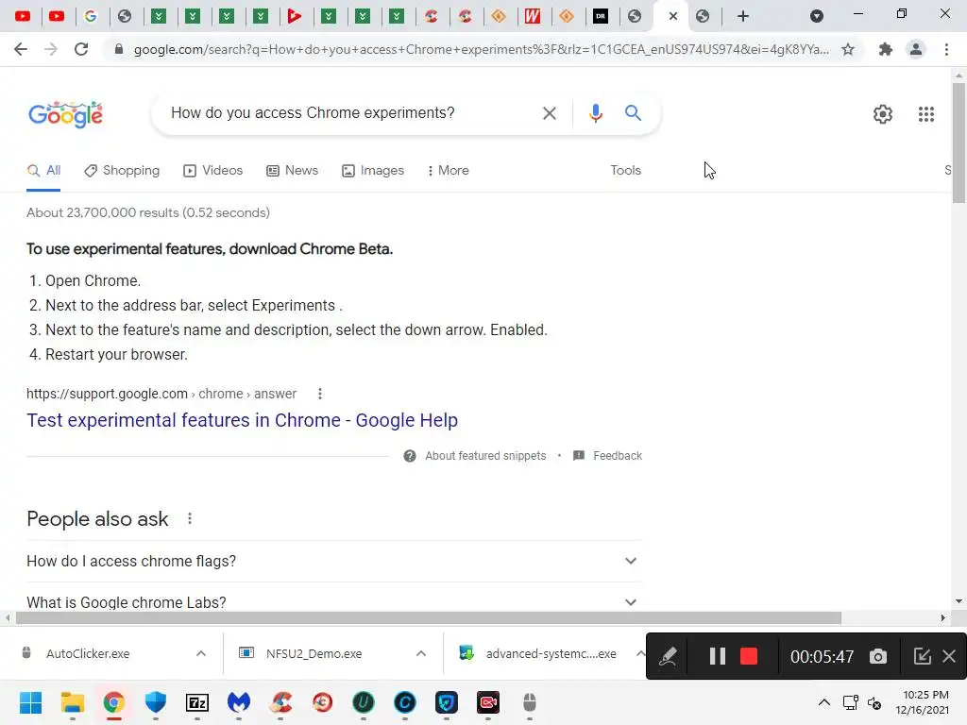Screen dimensions: 967x725
Task: Expand 'What is Google chrome Labs?' question
Action: click(x=334, y=601)
